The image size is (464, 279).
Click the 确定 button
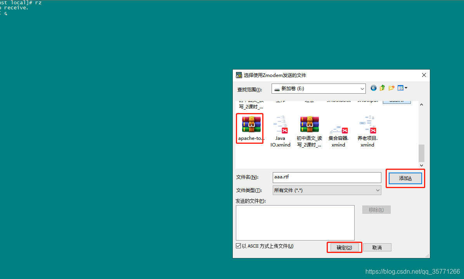pos(344,248)
